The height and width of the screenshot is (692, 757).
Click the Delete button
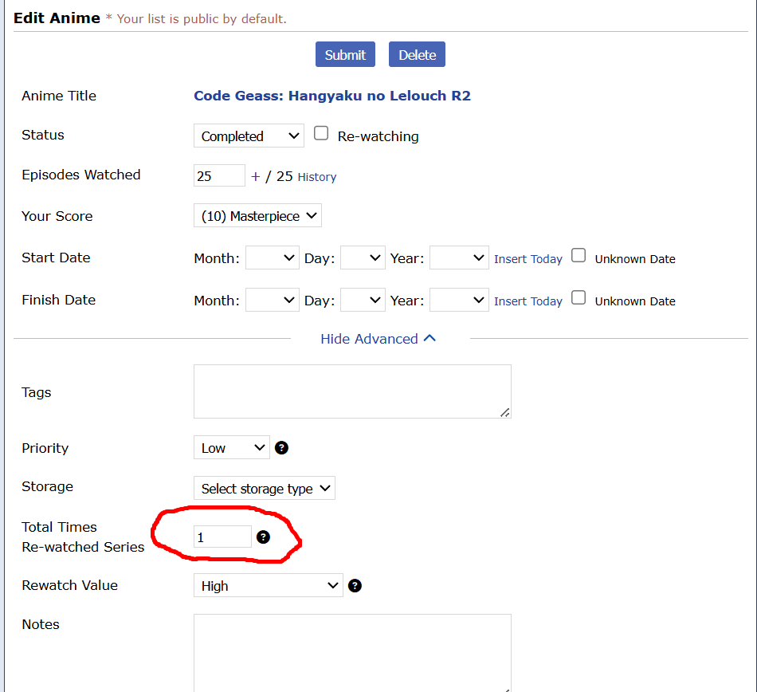tap(417, 54)
